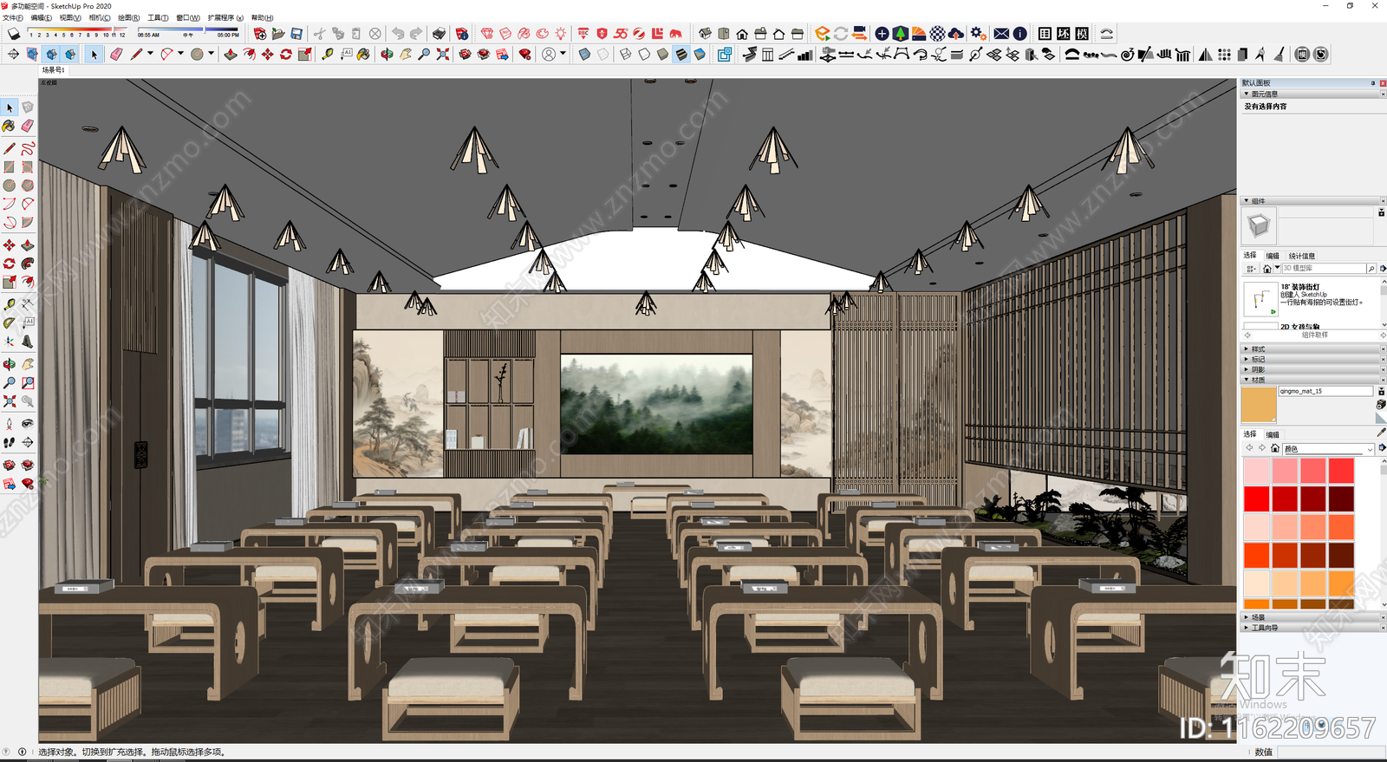Select the Paint Bucket tool in top toolbar
The width and height of the screenshot is (1387, 762).
pyautogui.click(x=363, y=55)
